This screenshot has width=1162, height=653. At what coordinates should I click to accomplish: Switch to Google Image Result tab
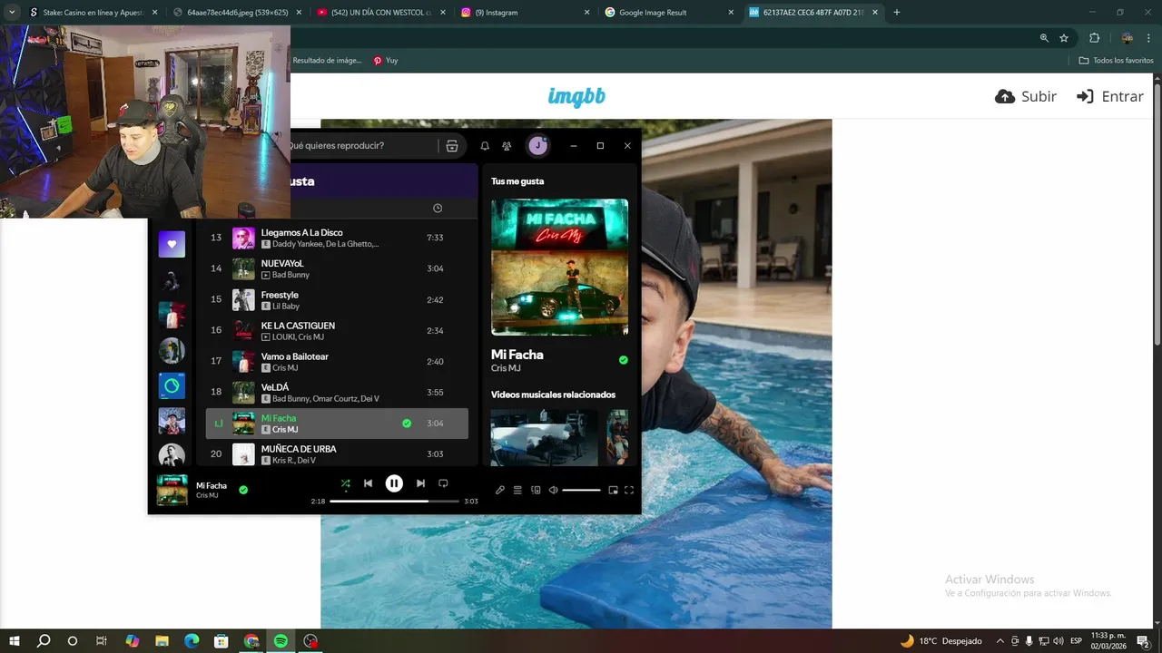tap(668, 13)
